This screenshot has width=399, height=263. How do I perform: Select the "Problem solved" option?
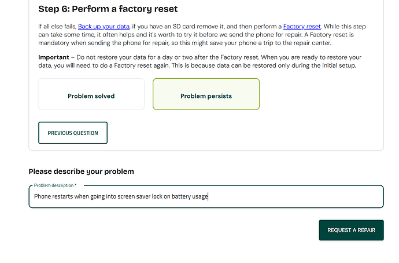coord(91,96)
